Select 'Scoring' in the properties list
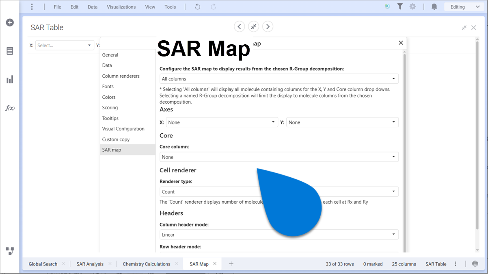 [110, 107]
